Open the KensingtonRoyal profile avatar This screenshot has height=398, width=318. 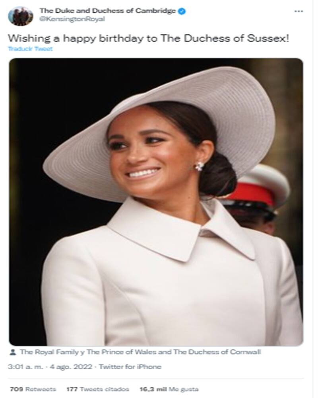[21, 16]
